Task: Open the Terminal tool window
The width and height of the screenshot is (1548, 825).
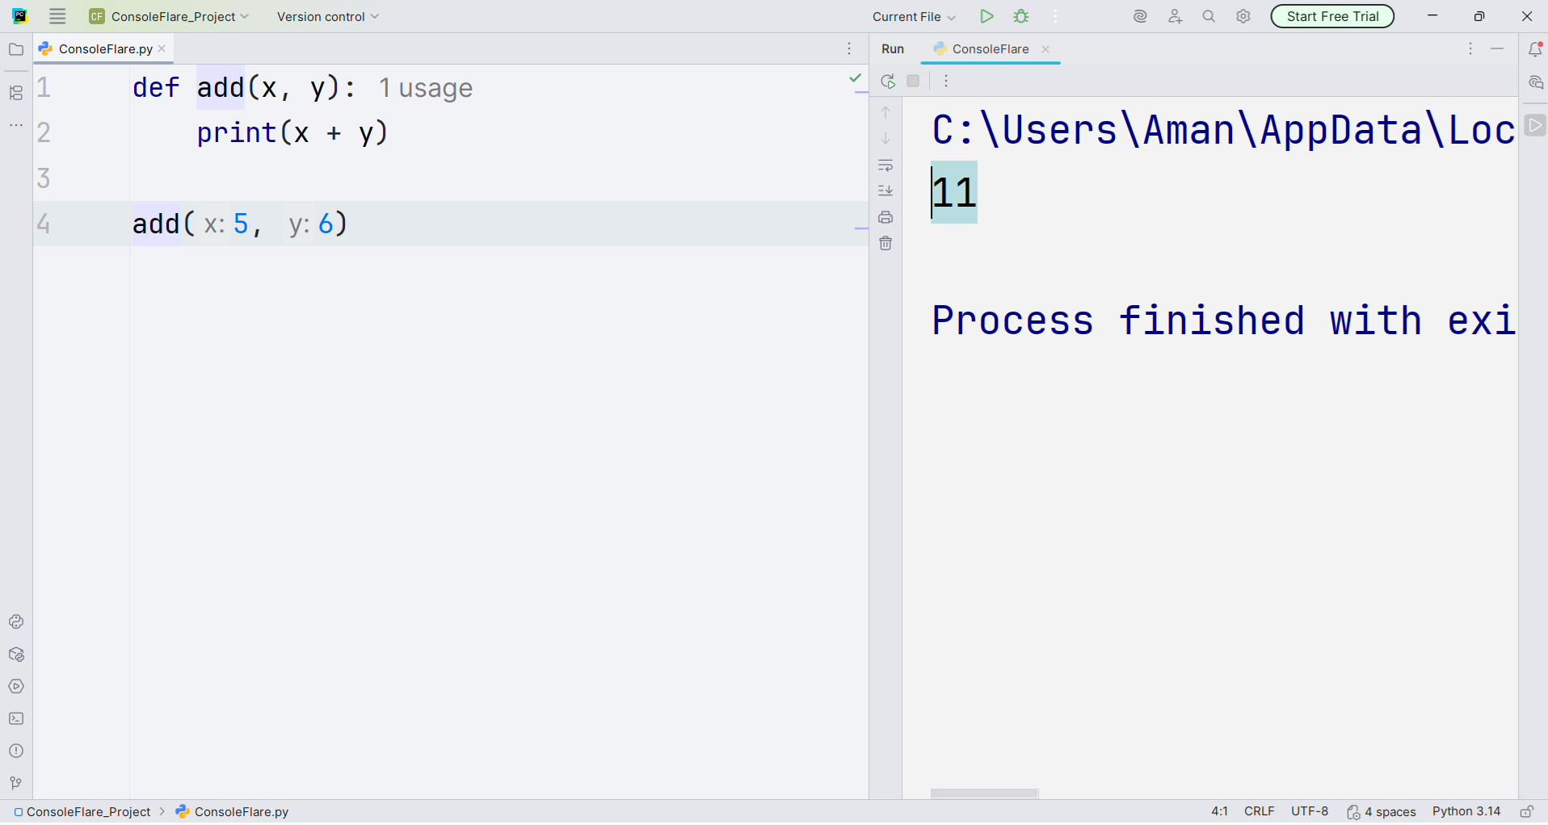Action: [x=15, y=718]
